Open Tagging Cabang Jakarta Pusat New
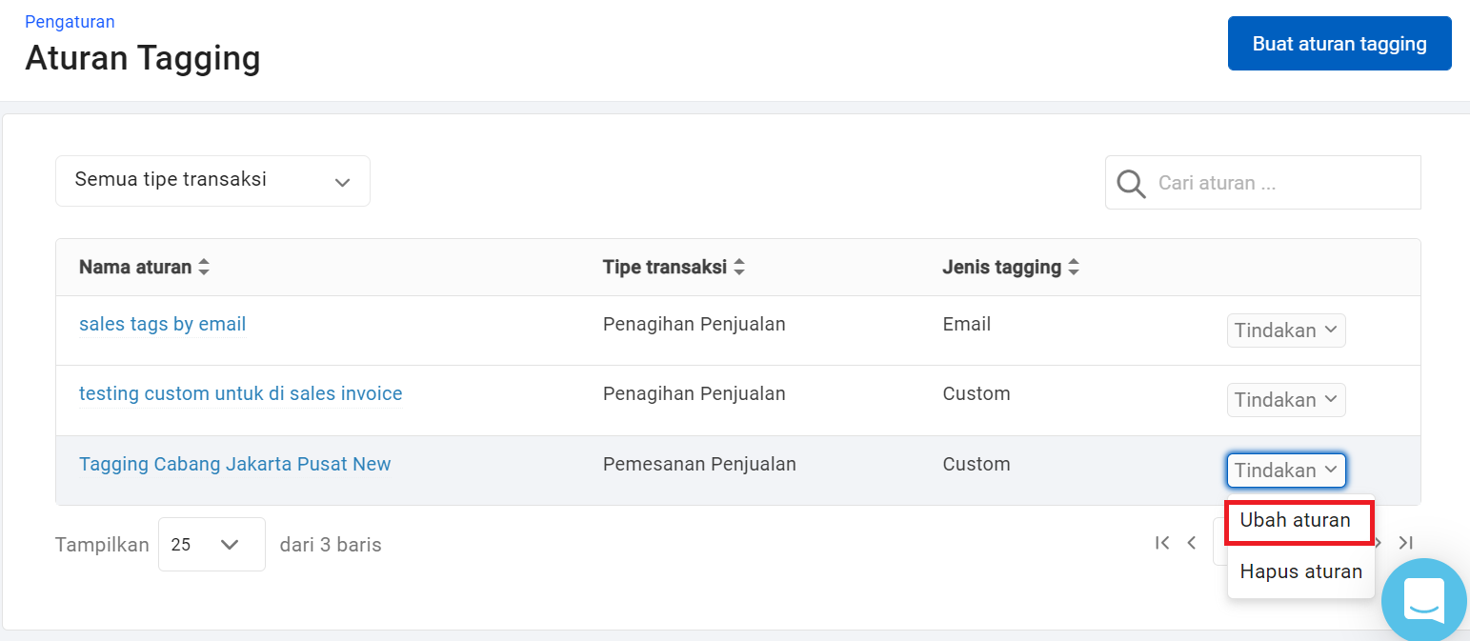Screen dimensions: 1470x641 [234, 465]
